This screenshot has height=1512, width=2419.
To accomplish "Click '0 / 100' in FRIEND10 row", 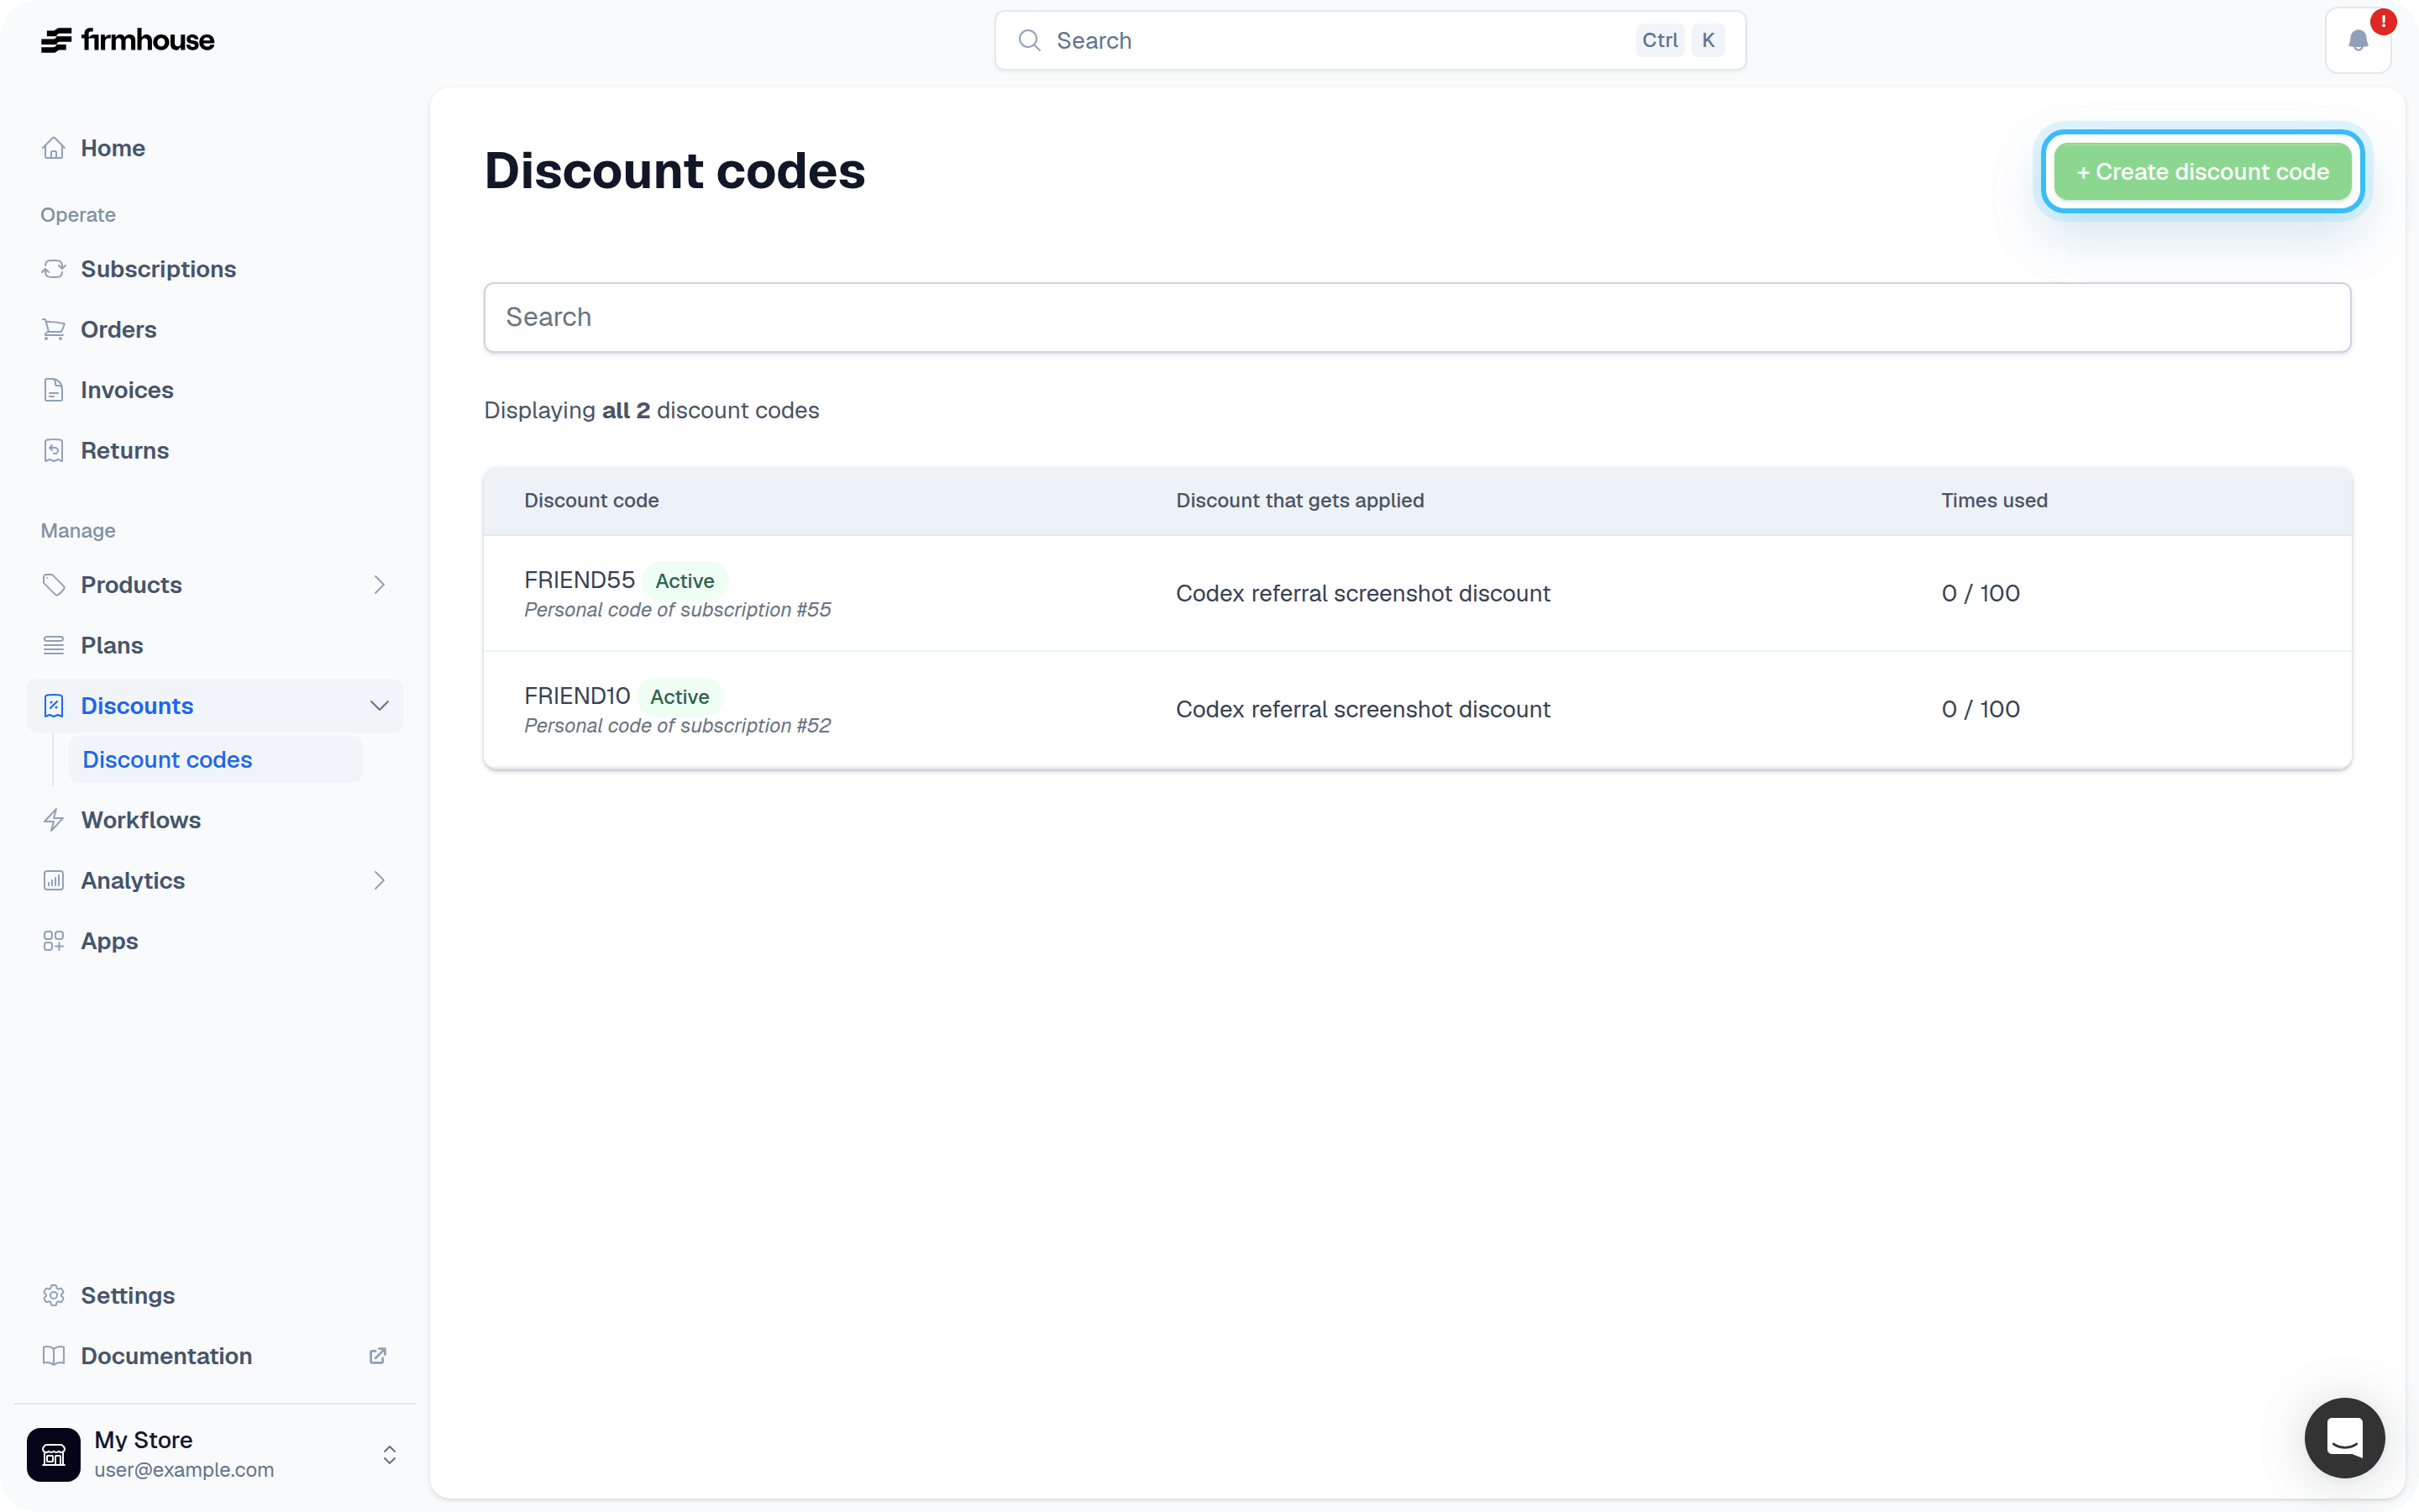I will coord(1981,709).
